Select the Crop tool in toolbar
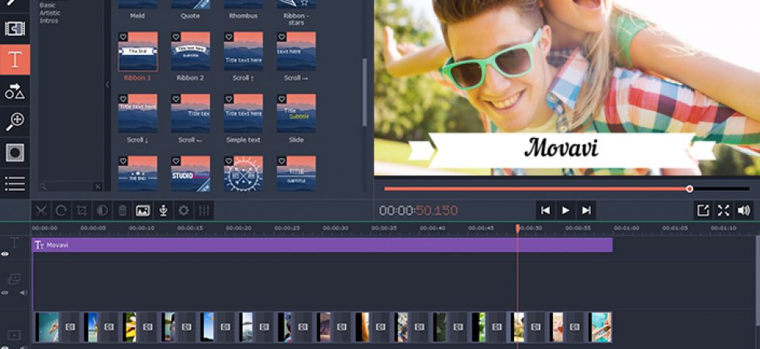The width and height of the screenshot is (760, 349). coord(82,210)
